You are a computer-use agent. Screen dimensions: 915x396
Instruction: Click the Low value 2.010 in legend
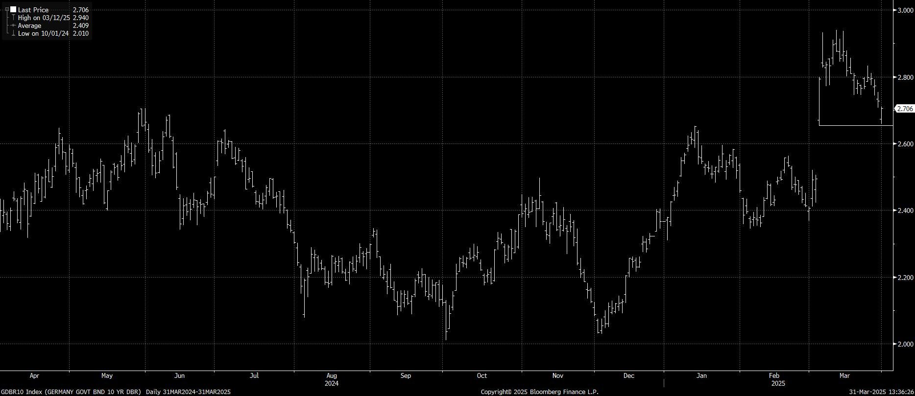click(x=81, y=33)
